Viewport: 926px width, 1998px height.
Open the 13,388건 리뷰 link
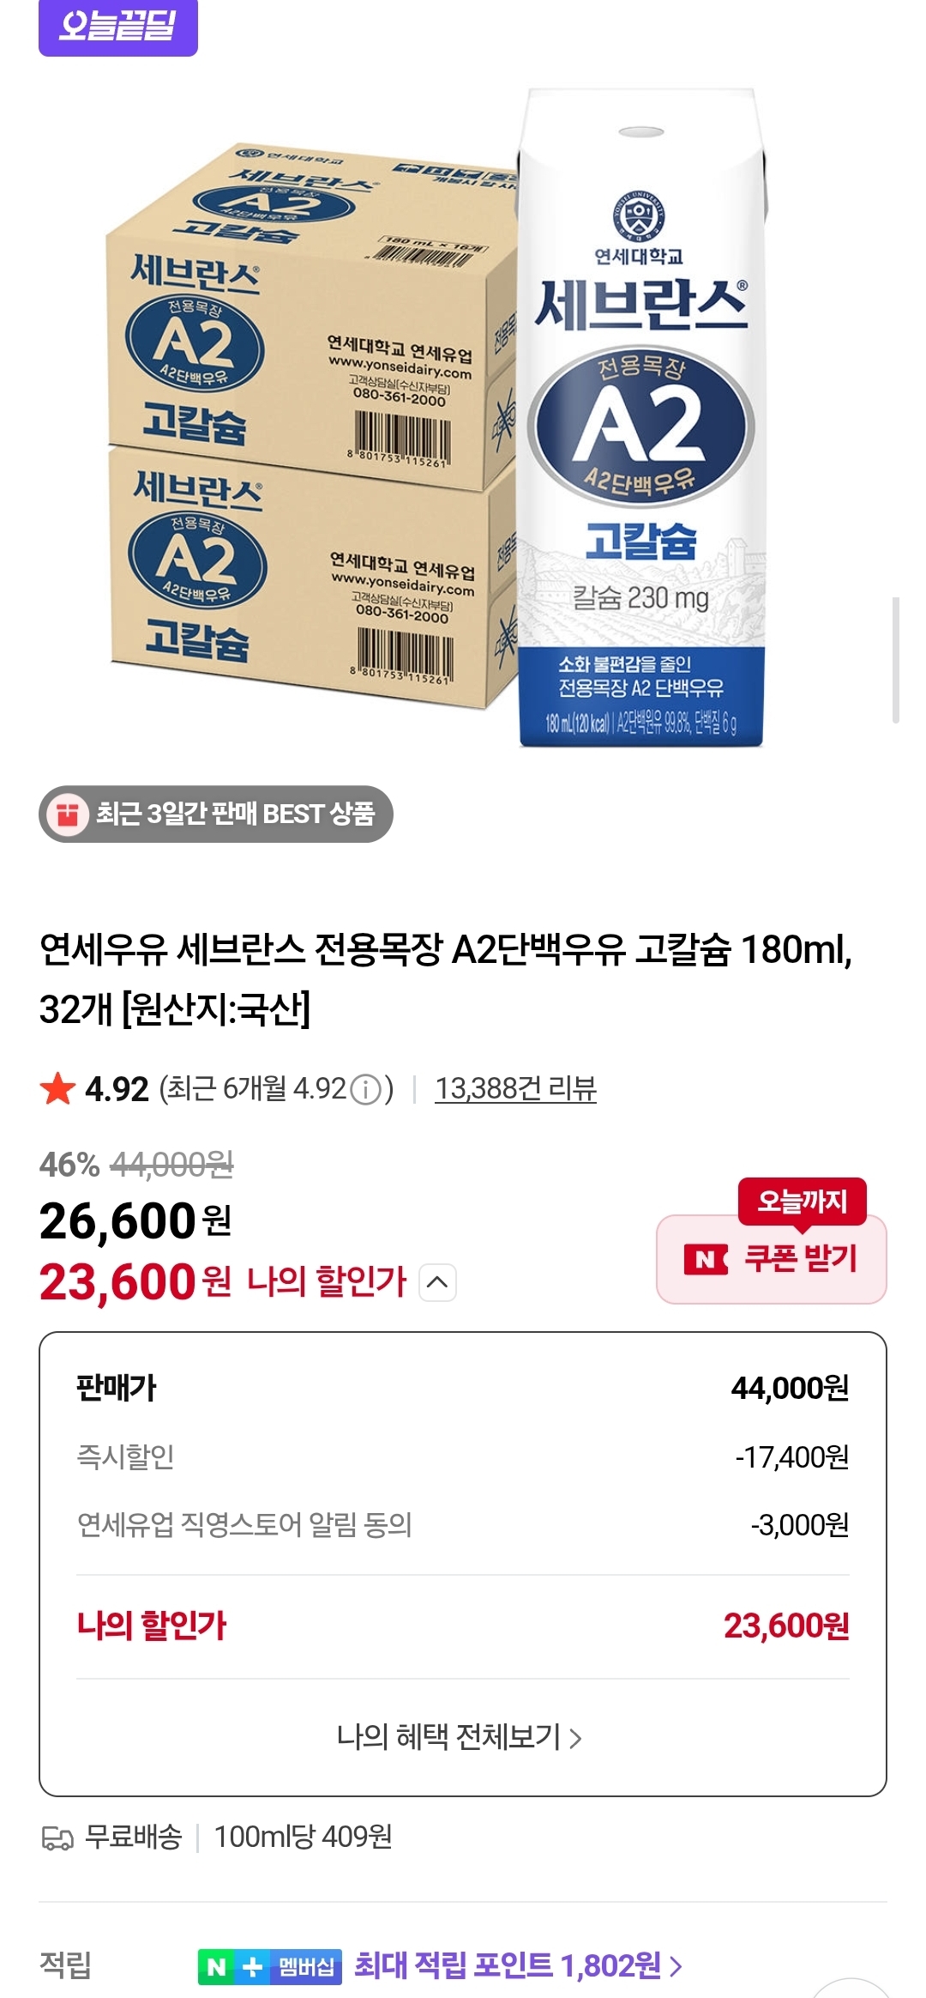point(515,1088)
